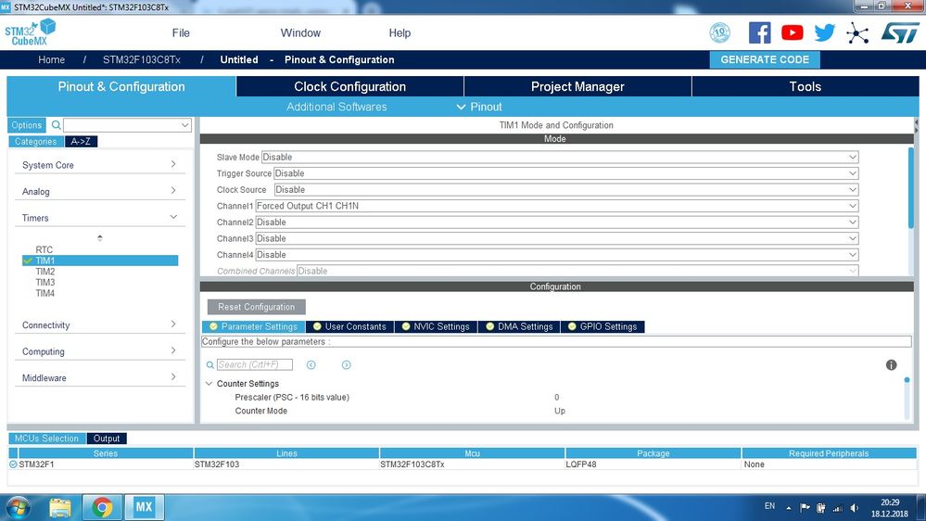This screenshot has height=521, width=926.
Task: Switch to Tools tab
Action: pos(805,87)
